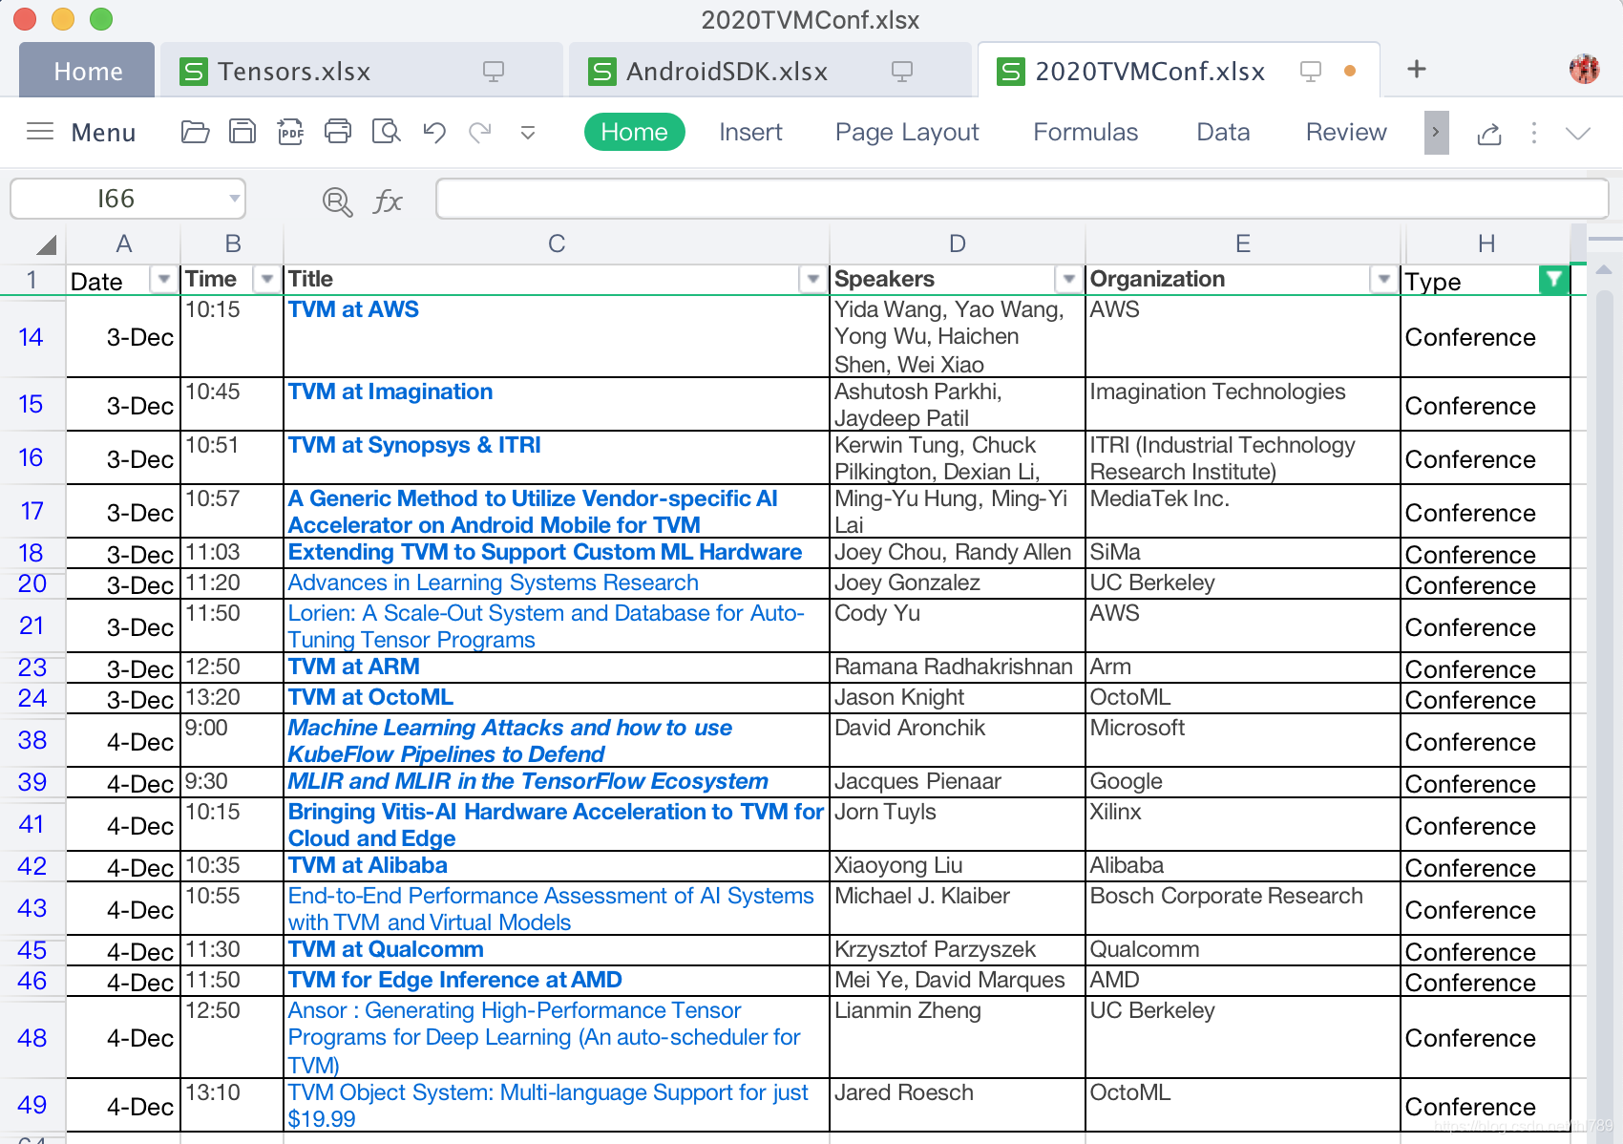
Task: Click the select-all corner triangle
Action: pos(45,245)
